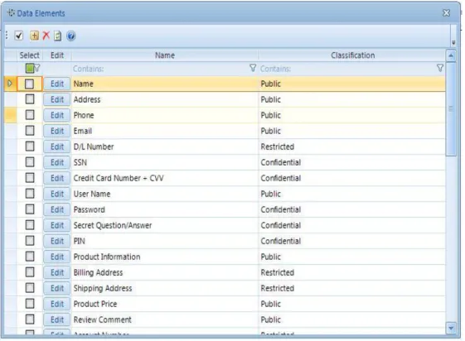
Task: Click the select-all checkmark toolbar icon
Action: pos(19,36)
